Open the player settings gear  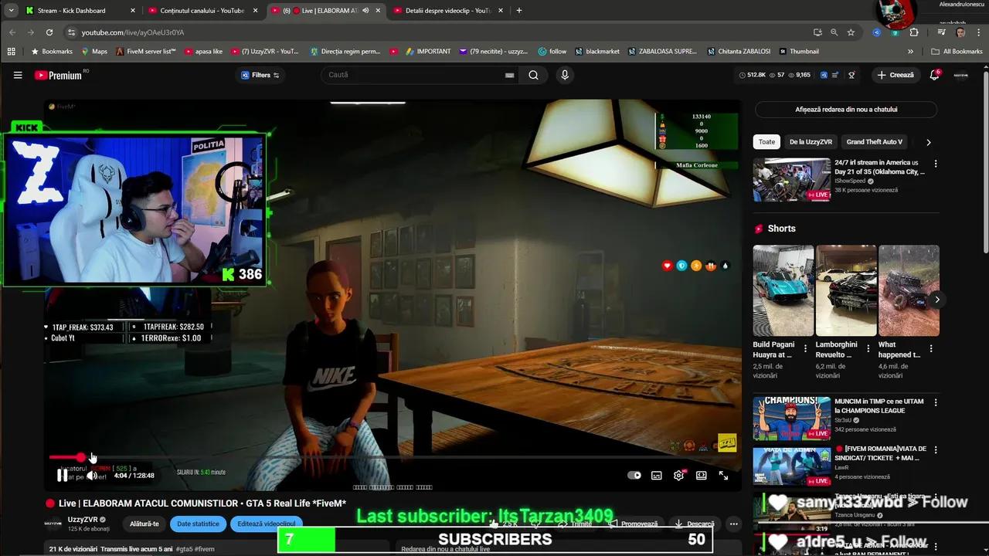coord(678,476)
